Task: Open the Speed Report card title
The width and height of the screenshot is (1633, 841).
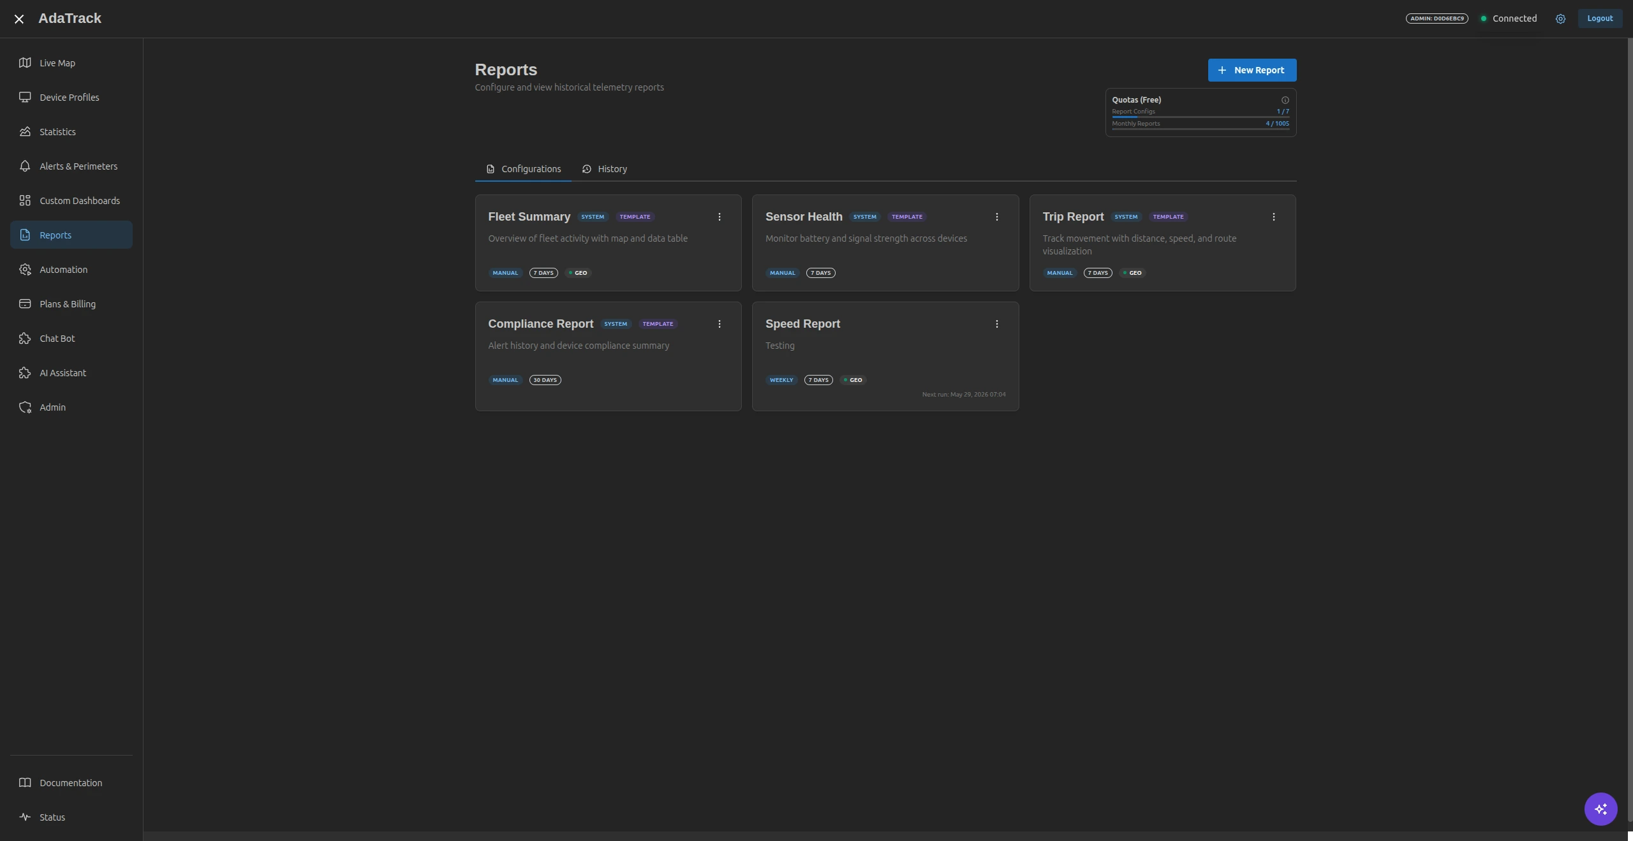Action: coord(802,324)
